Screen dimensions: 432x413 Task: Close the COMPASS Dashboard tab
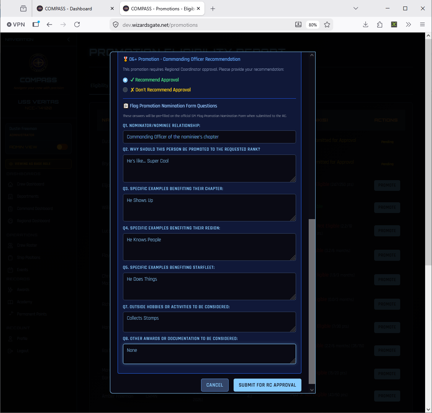(112, 8)
